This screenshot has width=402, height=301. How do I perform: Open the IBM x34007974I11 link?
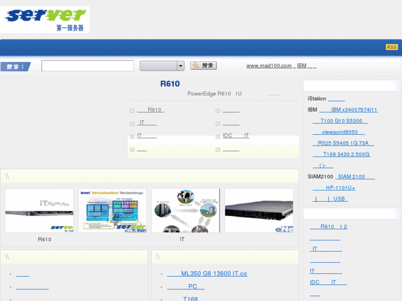[x=348, y=110]
